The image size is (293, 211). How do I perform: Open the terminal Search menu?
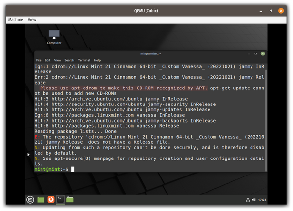point(69,60)
